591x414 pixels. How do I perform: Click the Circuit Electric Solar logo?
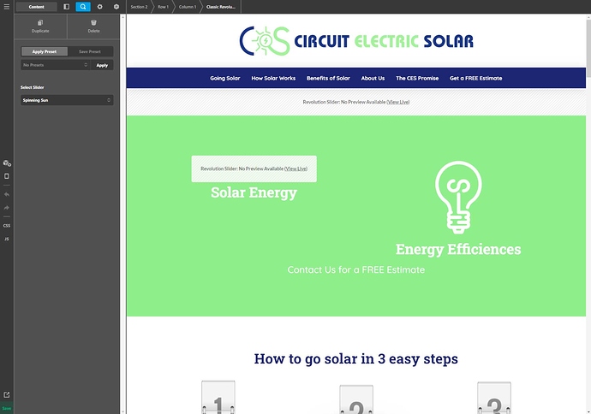tap(356, 41)
